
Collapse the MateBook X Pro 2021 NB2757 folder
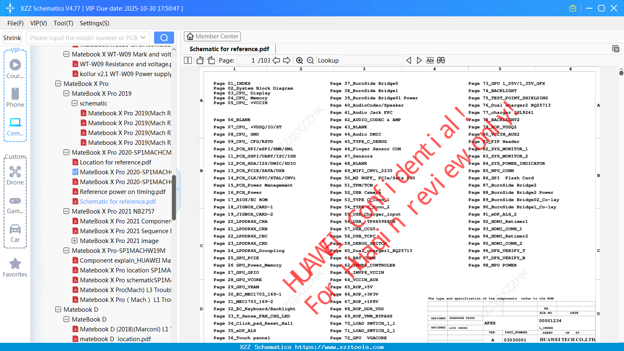point(66,211)
